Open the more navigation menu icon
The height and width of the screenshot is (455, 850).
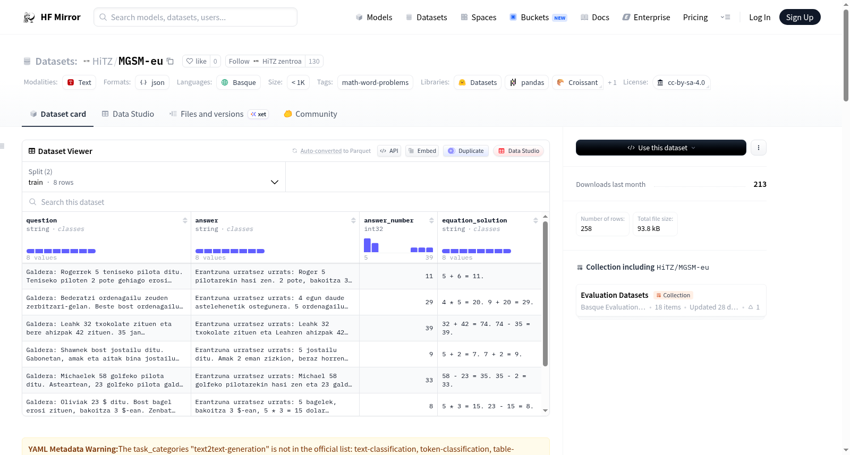(x=725, y=18)
